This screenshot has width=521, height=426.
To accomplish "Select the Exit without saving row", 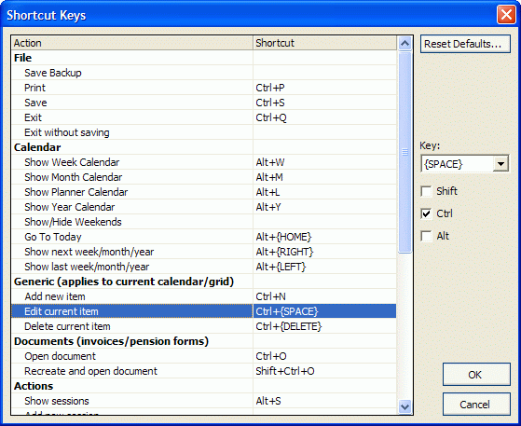I will 204,132.
